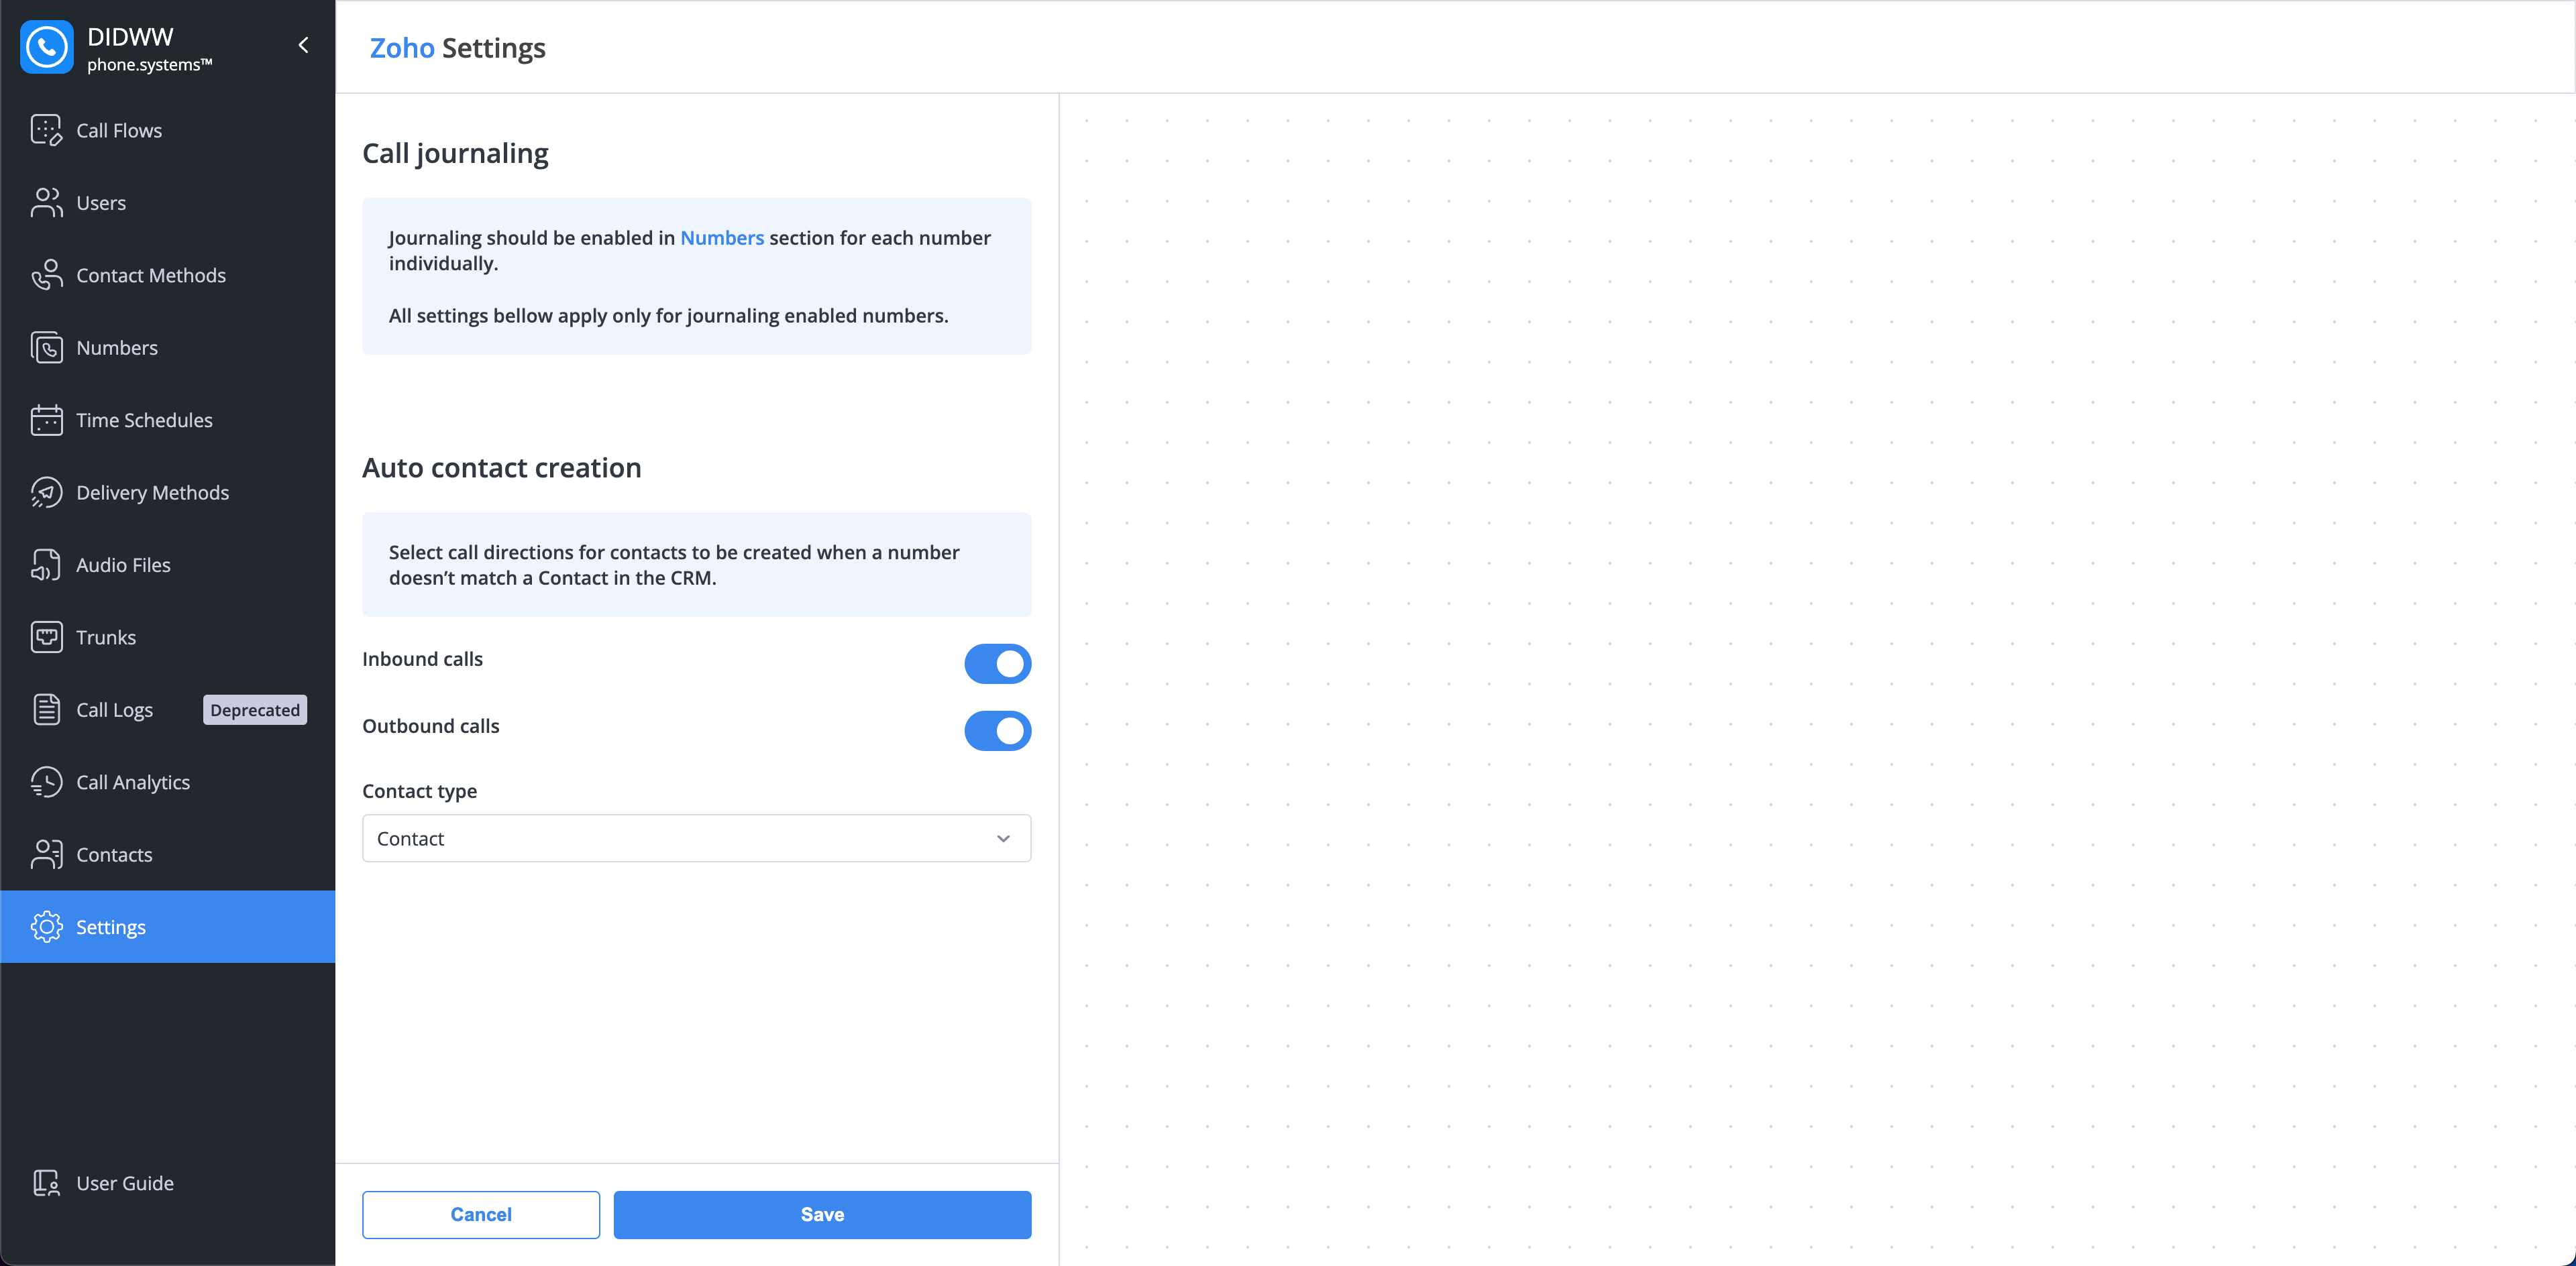Click the Call Flows icon
The width and height of the screenshot is (2576, 1266).
46,130
